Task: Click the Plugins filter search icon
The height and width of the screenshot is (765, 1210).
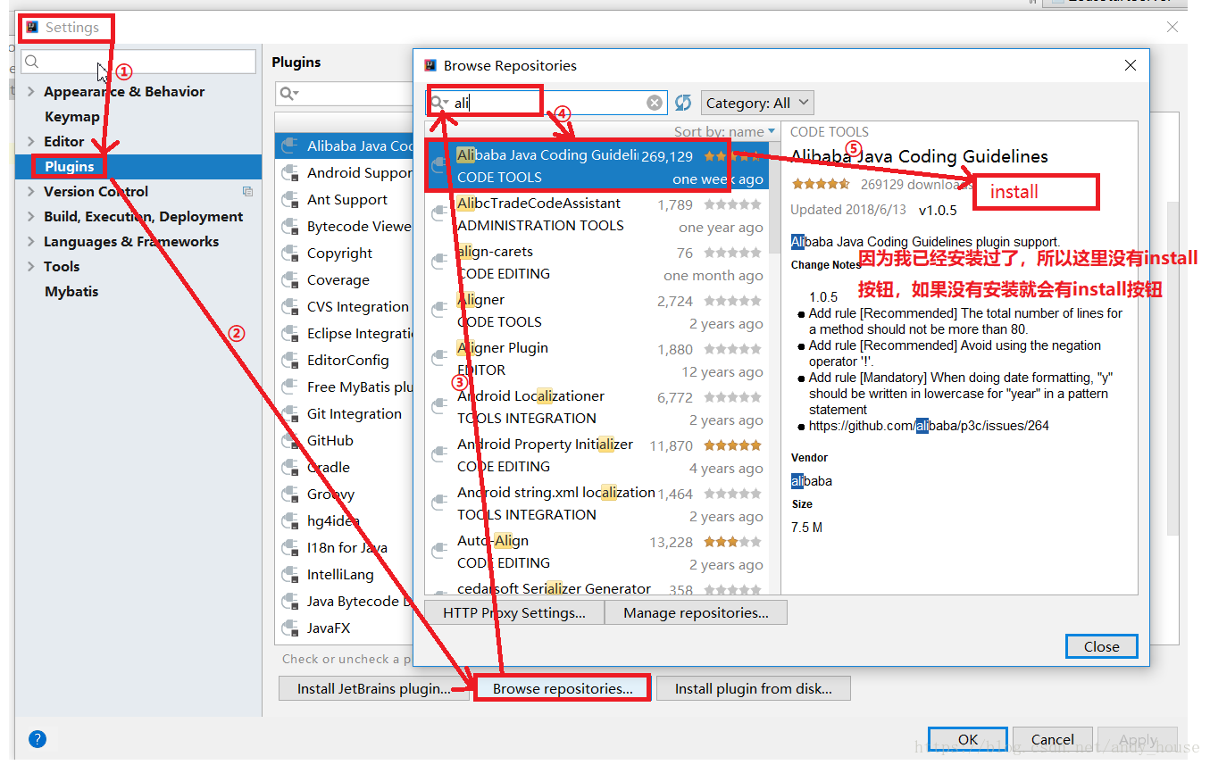Action: click(x=288, y=94)
